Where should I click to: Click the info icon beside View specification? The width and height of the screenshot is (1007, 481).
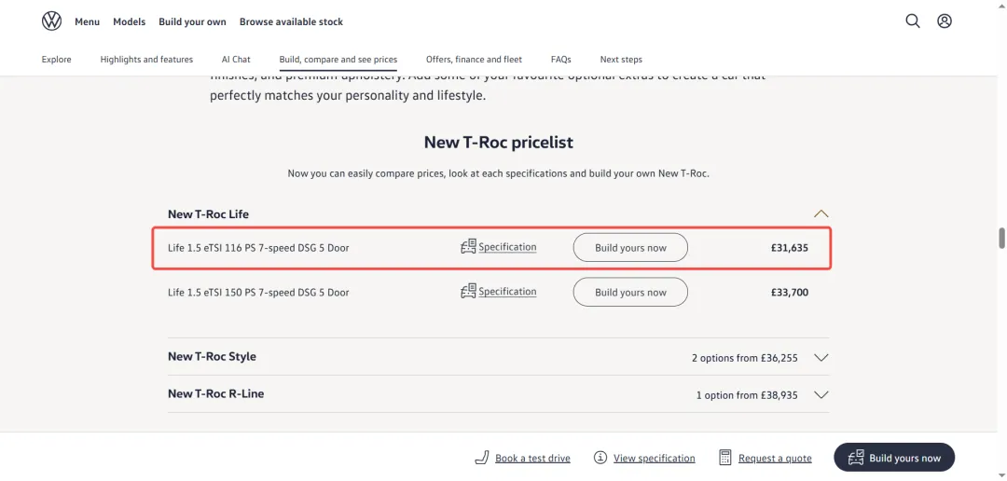(x=600, y=458)
